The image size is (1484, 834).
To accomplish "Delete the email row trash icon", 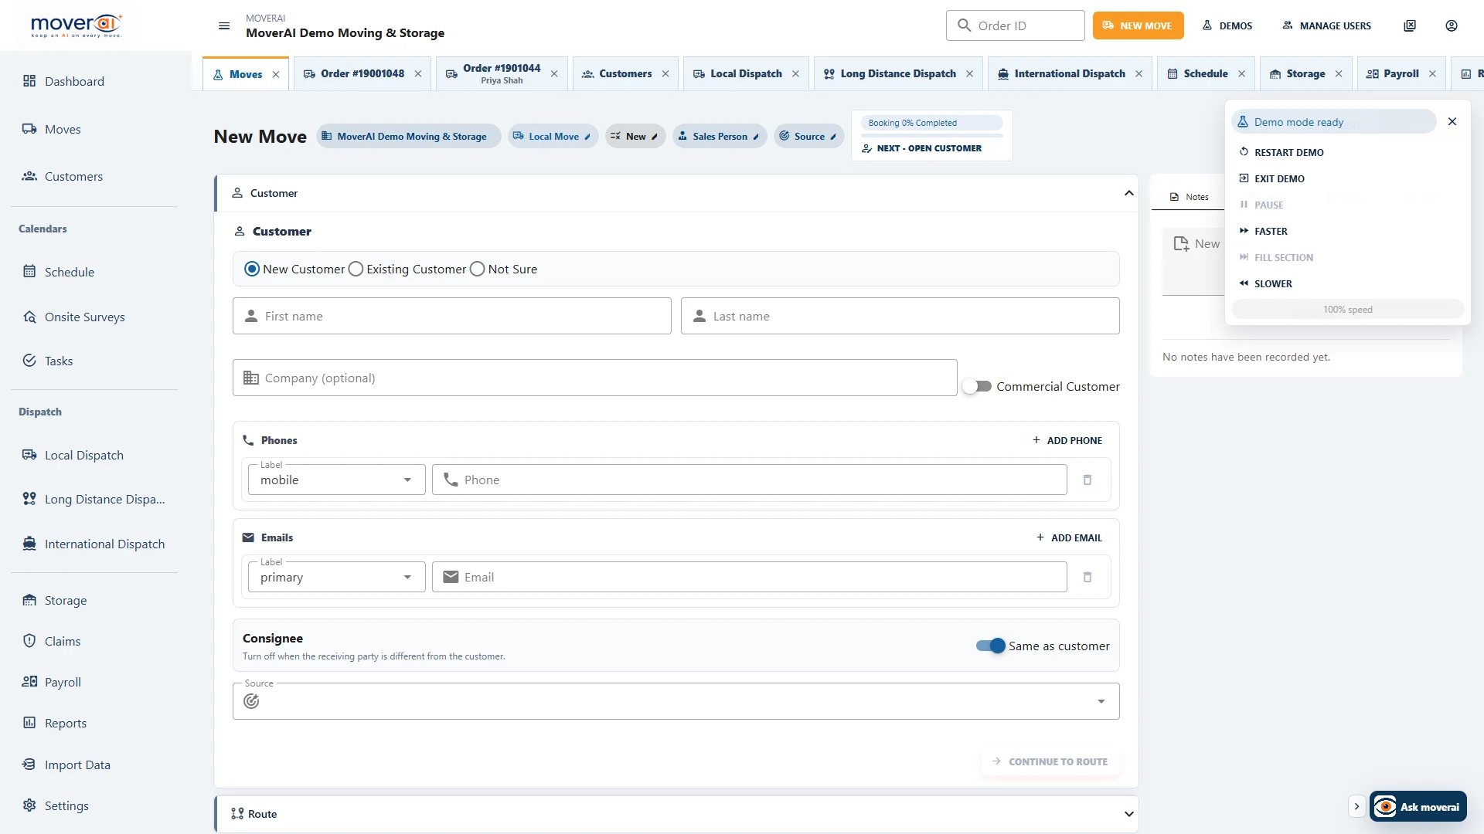I will pos(1087,577).
